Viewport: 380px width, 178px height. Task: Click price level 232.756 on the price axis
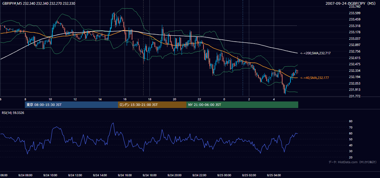coord(354,52)
